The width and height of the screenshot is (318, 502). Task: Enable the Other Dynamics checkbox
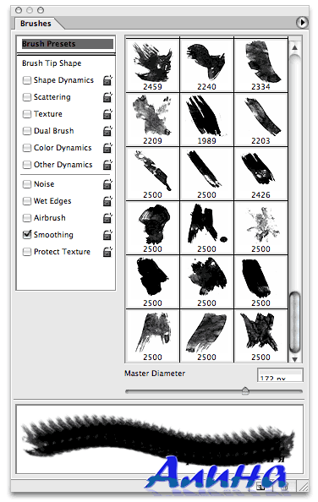point(27,165)
